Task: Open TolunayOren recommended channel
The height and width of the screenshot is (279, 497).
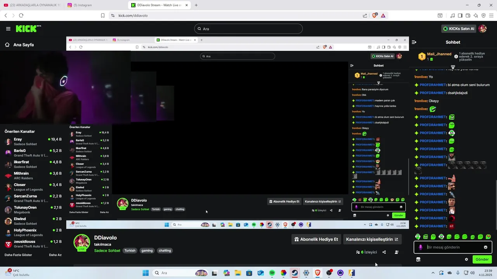Action: (33, 210)
